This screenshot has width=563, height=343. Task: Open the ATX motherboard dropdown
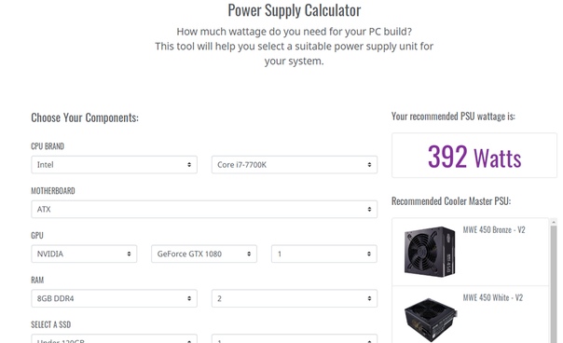[204, 209]
